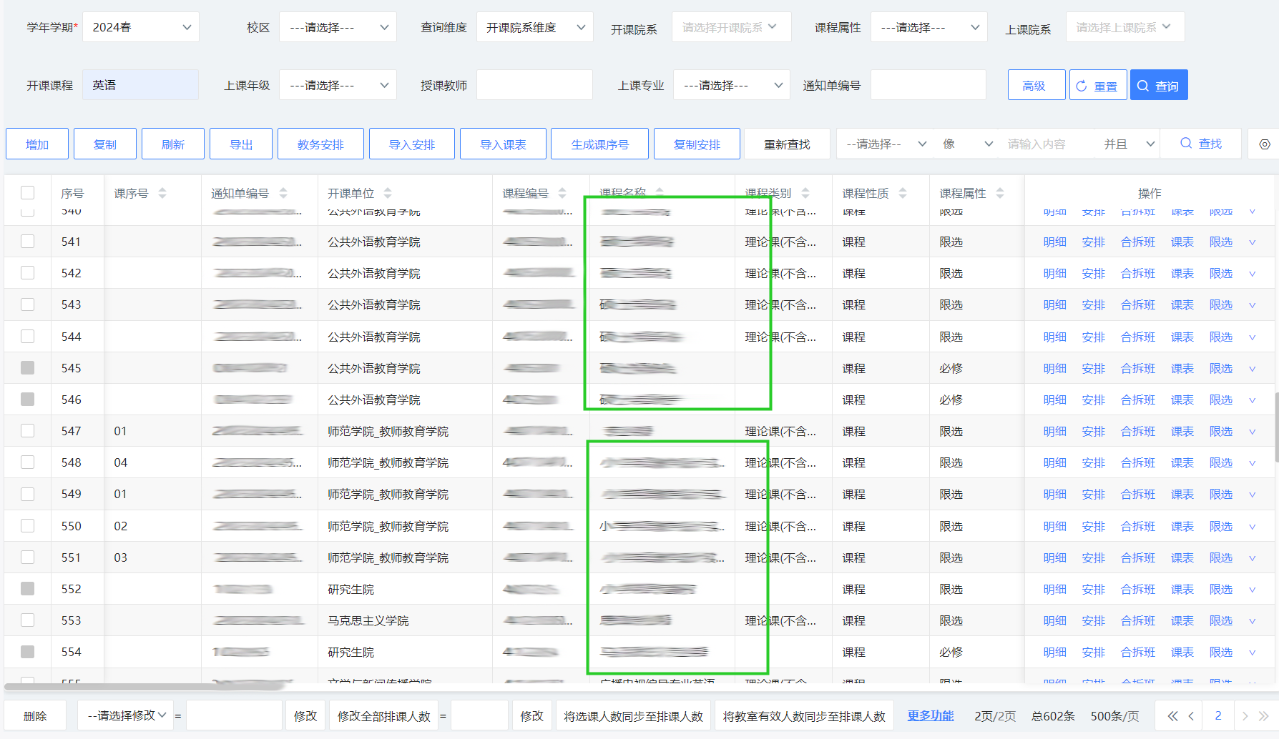Go to first page with double-left arrow
The height and width of the screenshot is (739, 1279).
pyautogui.click(x=1172, y=716)
